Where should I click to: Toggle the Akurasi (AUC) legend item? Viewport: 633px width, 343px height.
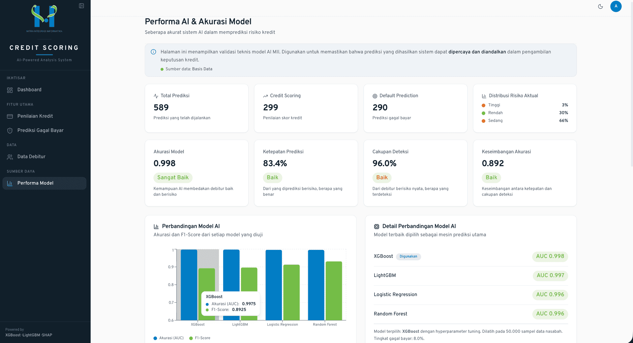168,338
